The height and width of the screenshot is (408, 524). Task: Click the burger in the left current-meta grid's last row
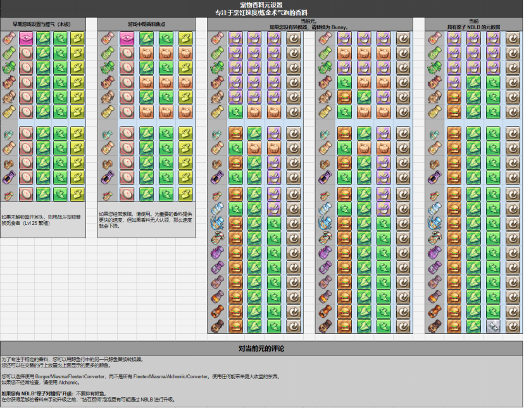pos(235,326)
